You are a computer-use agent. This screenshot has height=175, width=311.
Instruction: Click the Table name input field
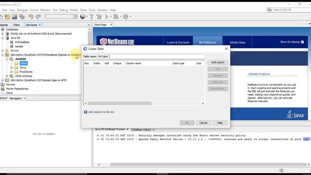tap(151, 56)
